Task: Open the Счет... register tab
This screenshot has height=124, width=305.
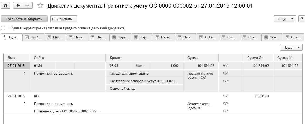Action: pos(293,37)
